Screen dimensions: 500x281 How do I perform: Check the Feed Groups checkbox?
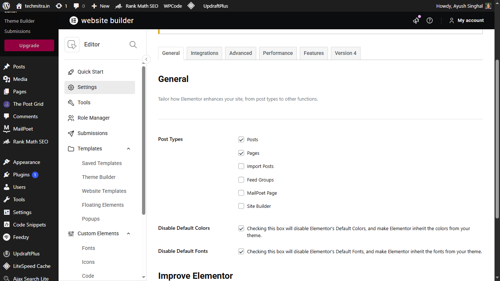[x=241, y=180]
